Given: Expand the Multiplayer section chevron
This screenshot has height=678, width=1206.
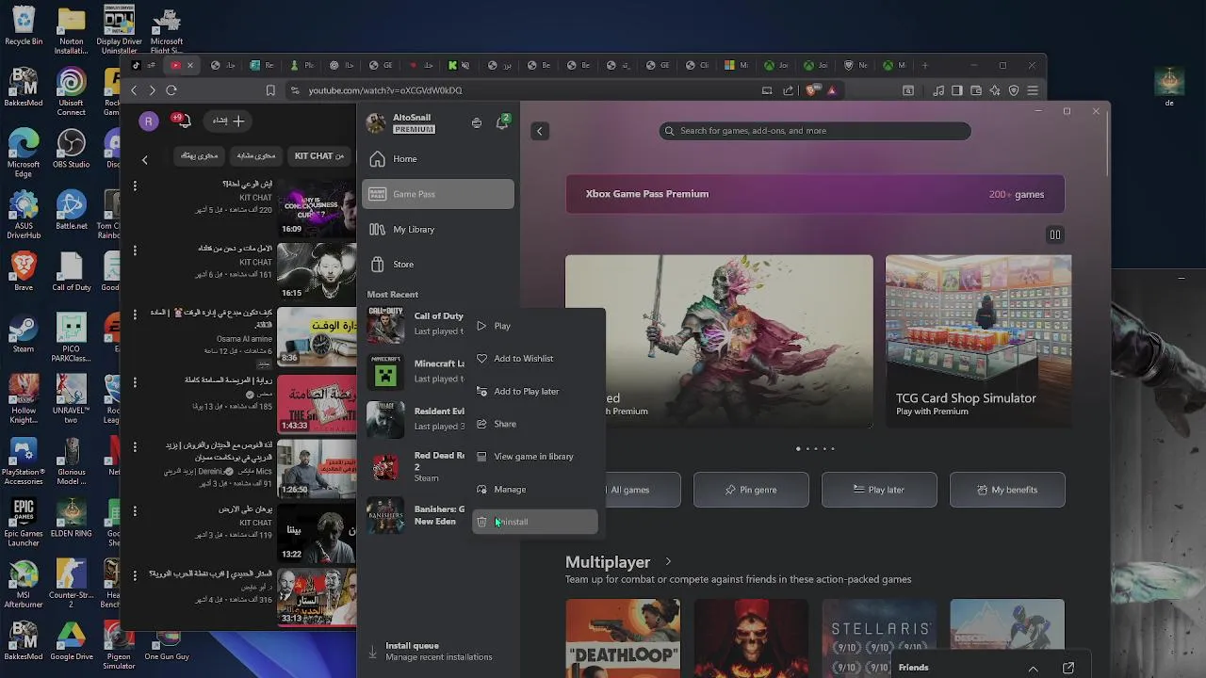Looking at the screenshot, I should point(668,562).
